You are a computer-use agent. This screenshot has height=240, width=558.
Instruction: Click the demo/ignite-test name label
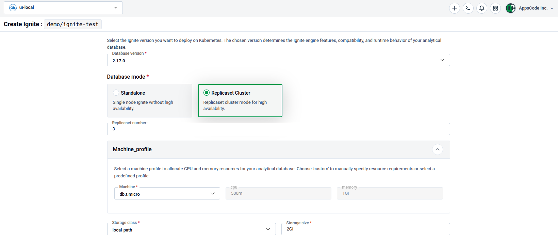[x=73, y=24]
